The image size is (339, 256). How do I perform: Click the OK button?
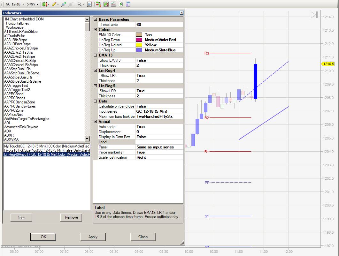coord(43,237)
